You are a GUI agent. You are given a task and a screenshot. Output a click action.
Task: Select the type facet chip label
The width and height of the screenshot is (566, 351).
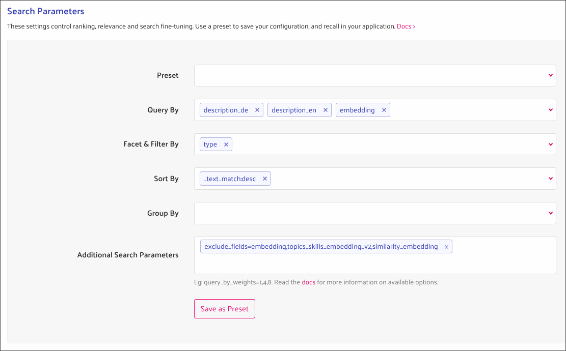coord(210,144)
